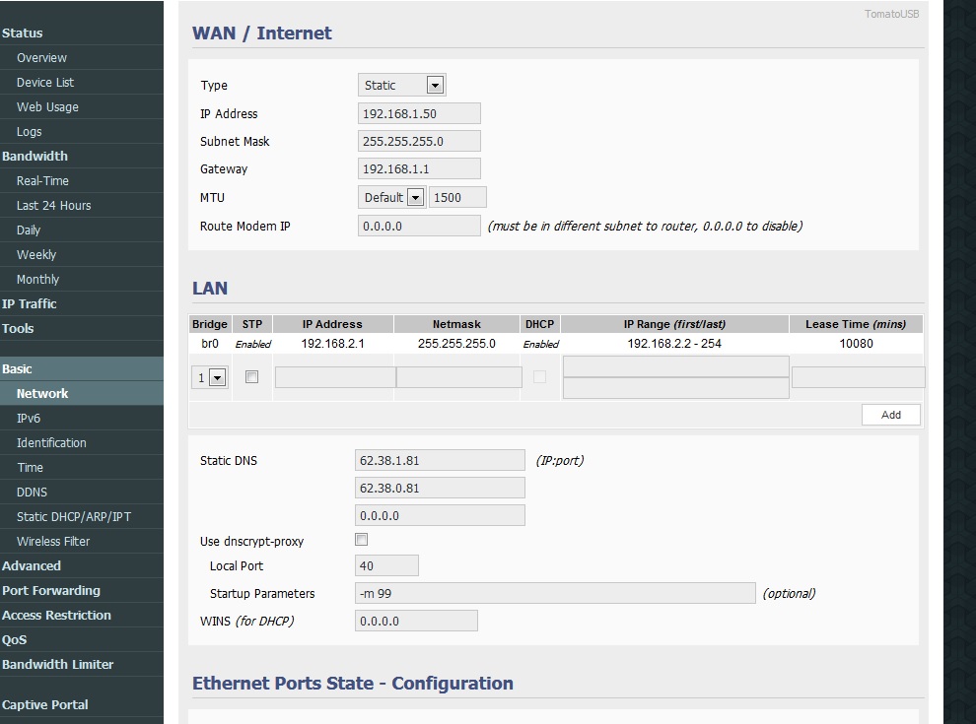The image size is (976, 724).
Task: Click the MTU value field 1500
Action: pos(457,197)
